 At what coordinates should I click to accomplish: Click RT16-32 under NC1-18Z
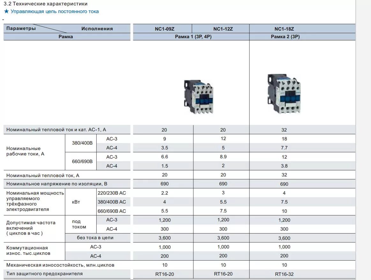[x=284, y=274]
